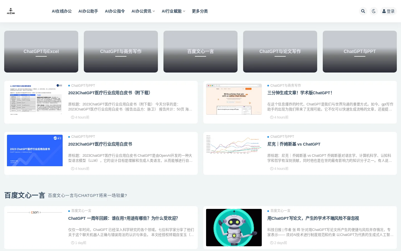Click subtitle 百度文心一言与CHATGPT将来一场较量?
Screen dimensions: 401x251
click(87, 196)
